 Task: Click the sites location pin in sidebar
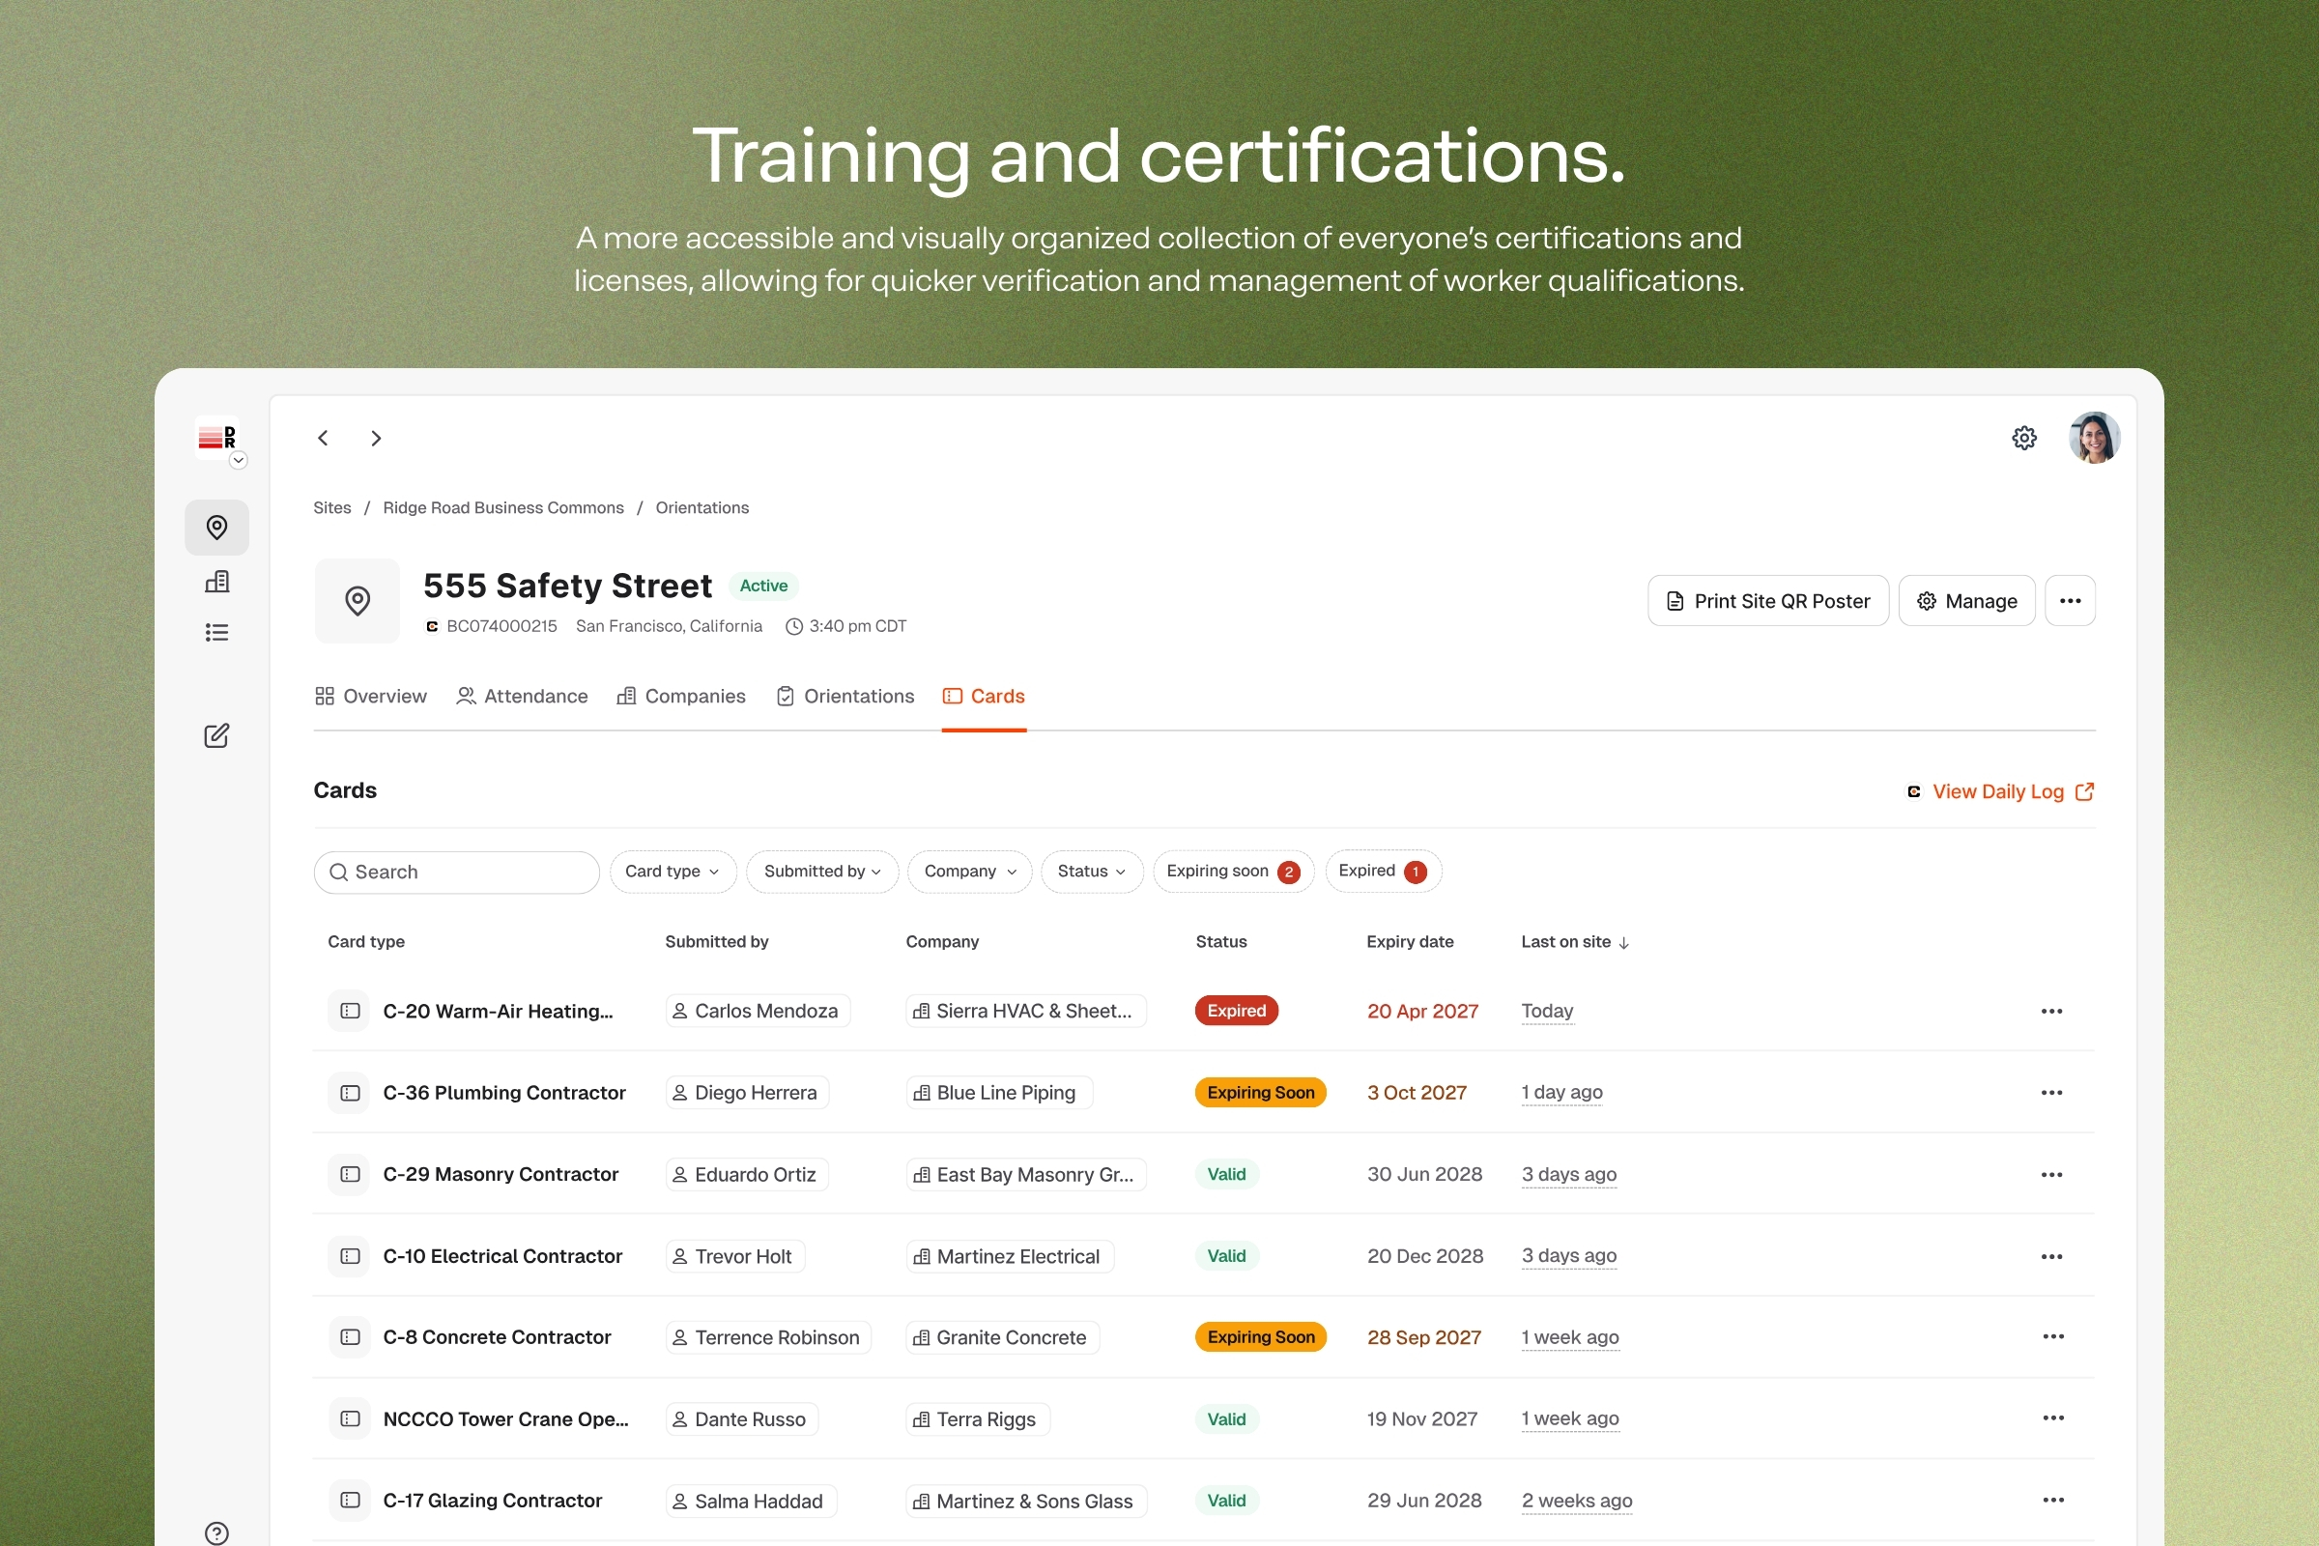tap(216, 528)
